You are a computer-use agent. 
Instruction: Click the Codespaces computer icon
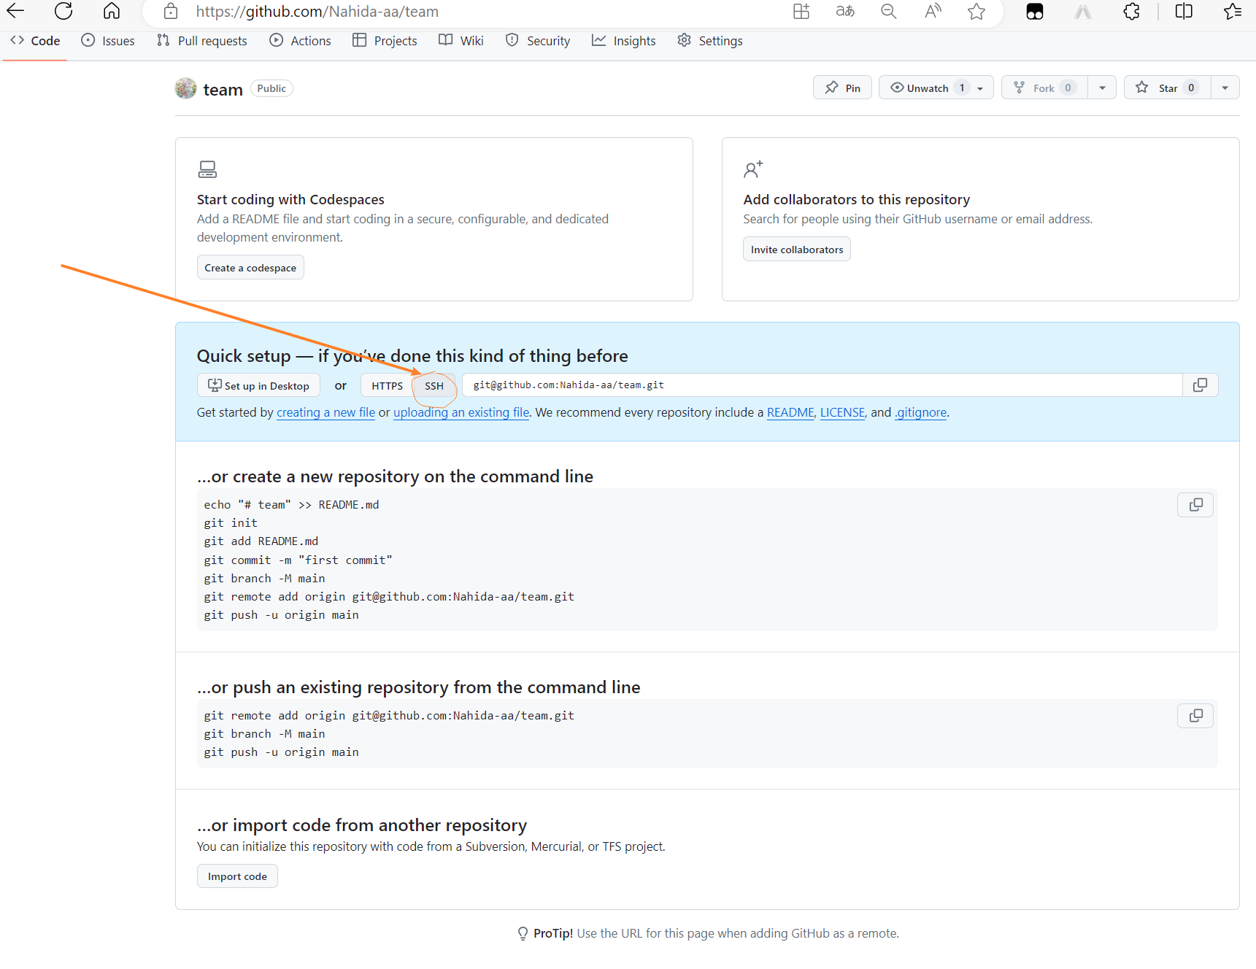click(x=207, y=169)
